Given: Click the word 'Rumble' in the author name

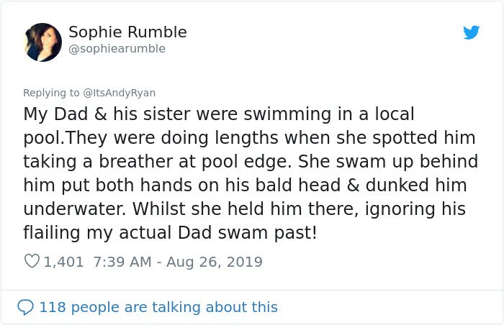Looking at the screenshot, I should 157,32.
